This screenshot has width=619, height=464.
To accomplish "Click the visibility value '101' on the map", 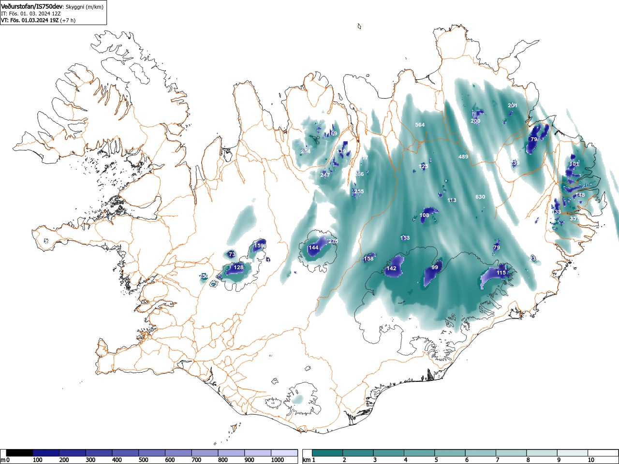I will pyautogui.click(x=574, y=164).
